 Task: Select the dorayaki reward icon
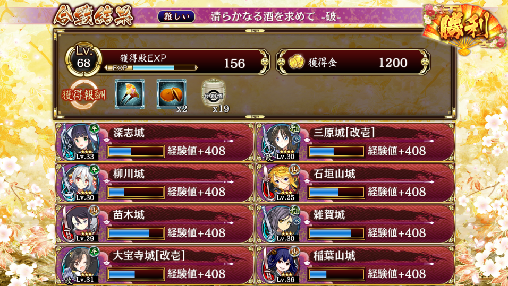172,94
